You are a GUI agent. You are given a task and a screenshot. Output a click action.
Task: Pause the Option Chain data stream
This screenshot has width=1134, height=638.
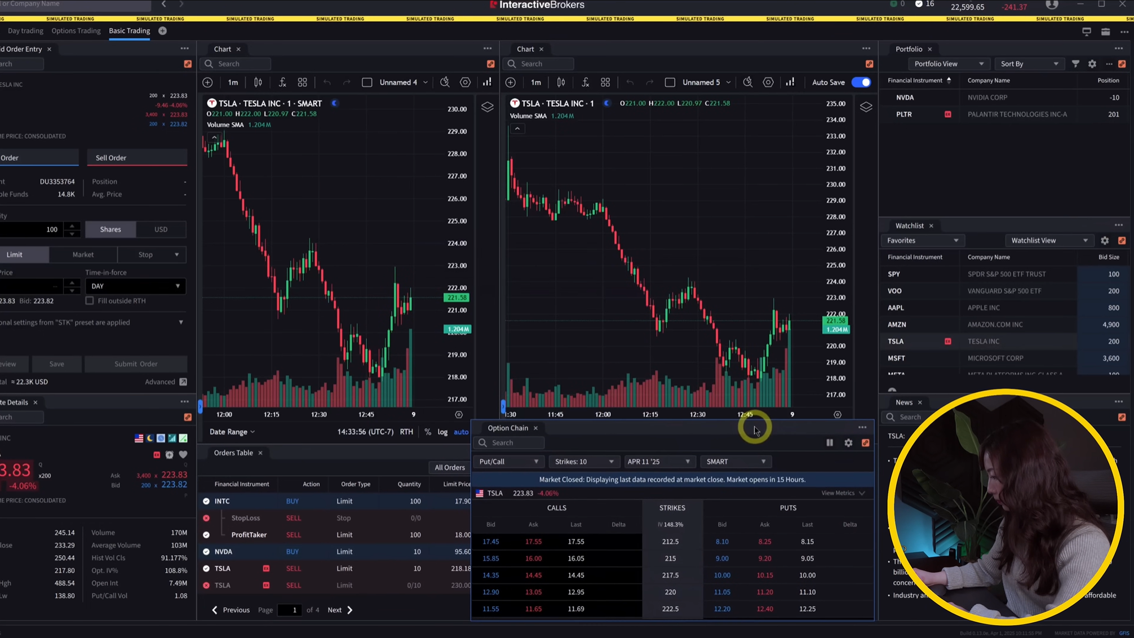pyautogui.click(x=830, y=443)
